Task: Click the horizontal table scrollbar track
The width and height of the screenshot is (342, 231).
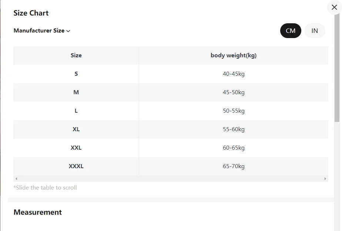Action: pos(171,179)
